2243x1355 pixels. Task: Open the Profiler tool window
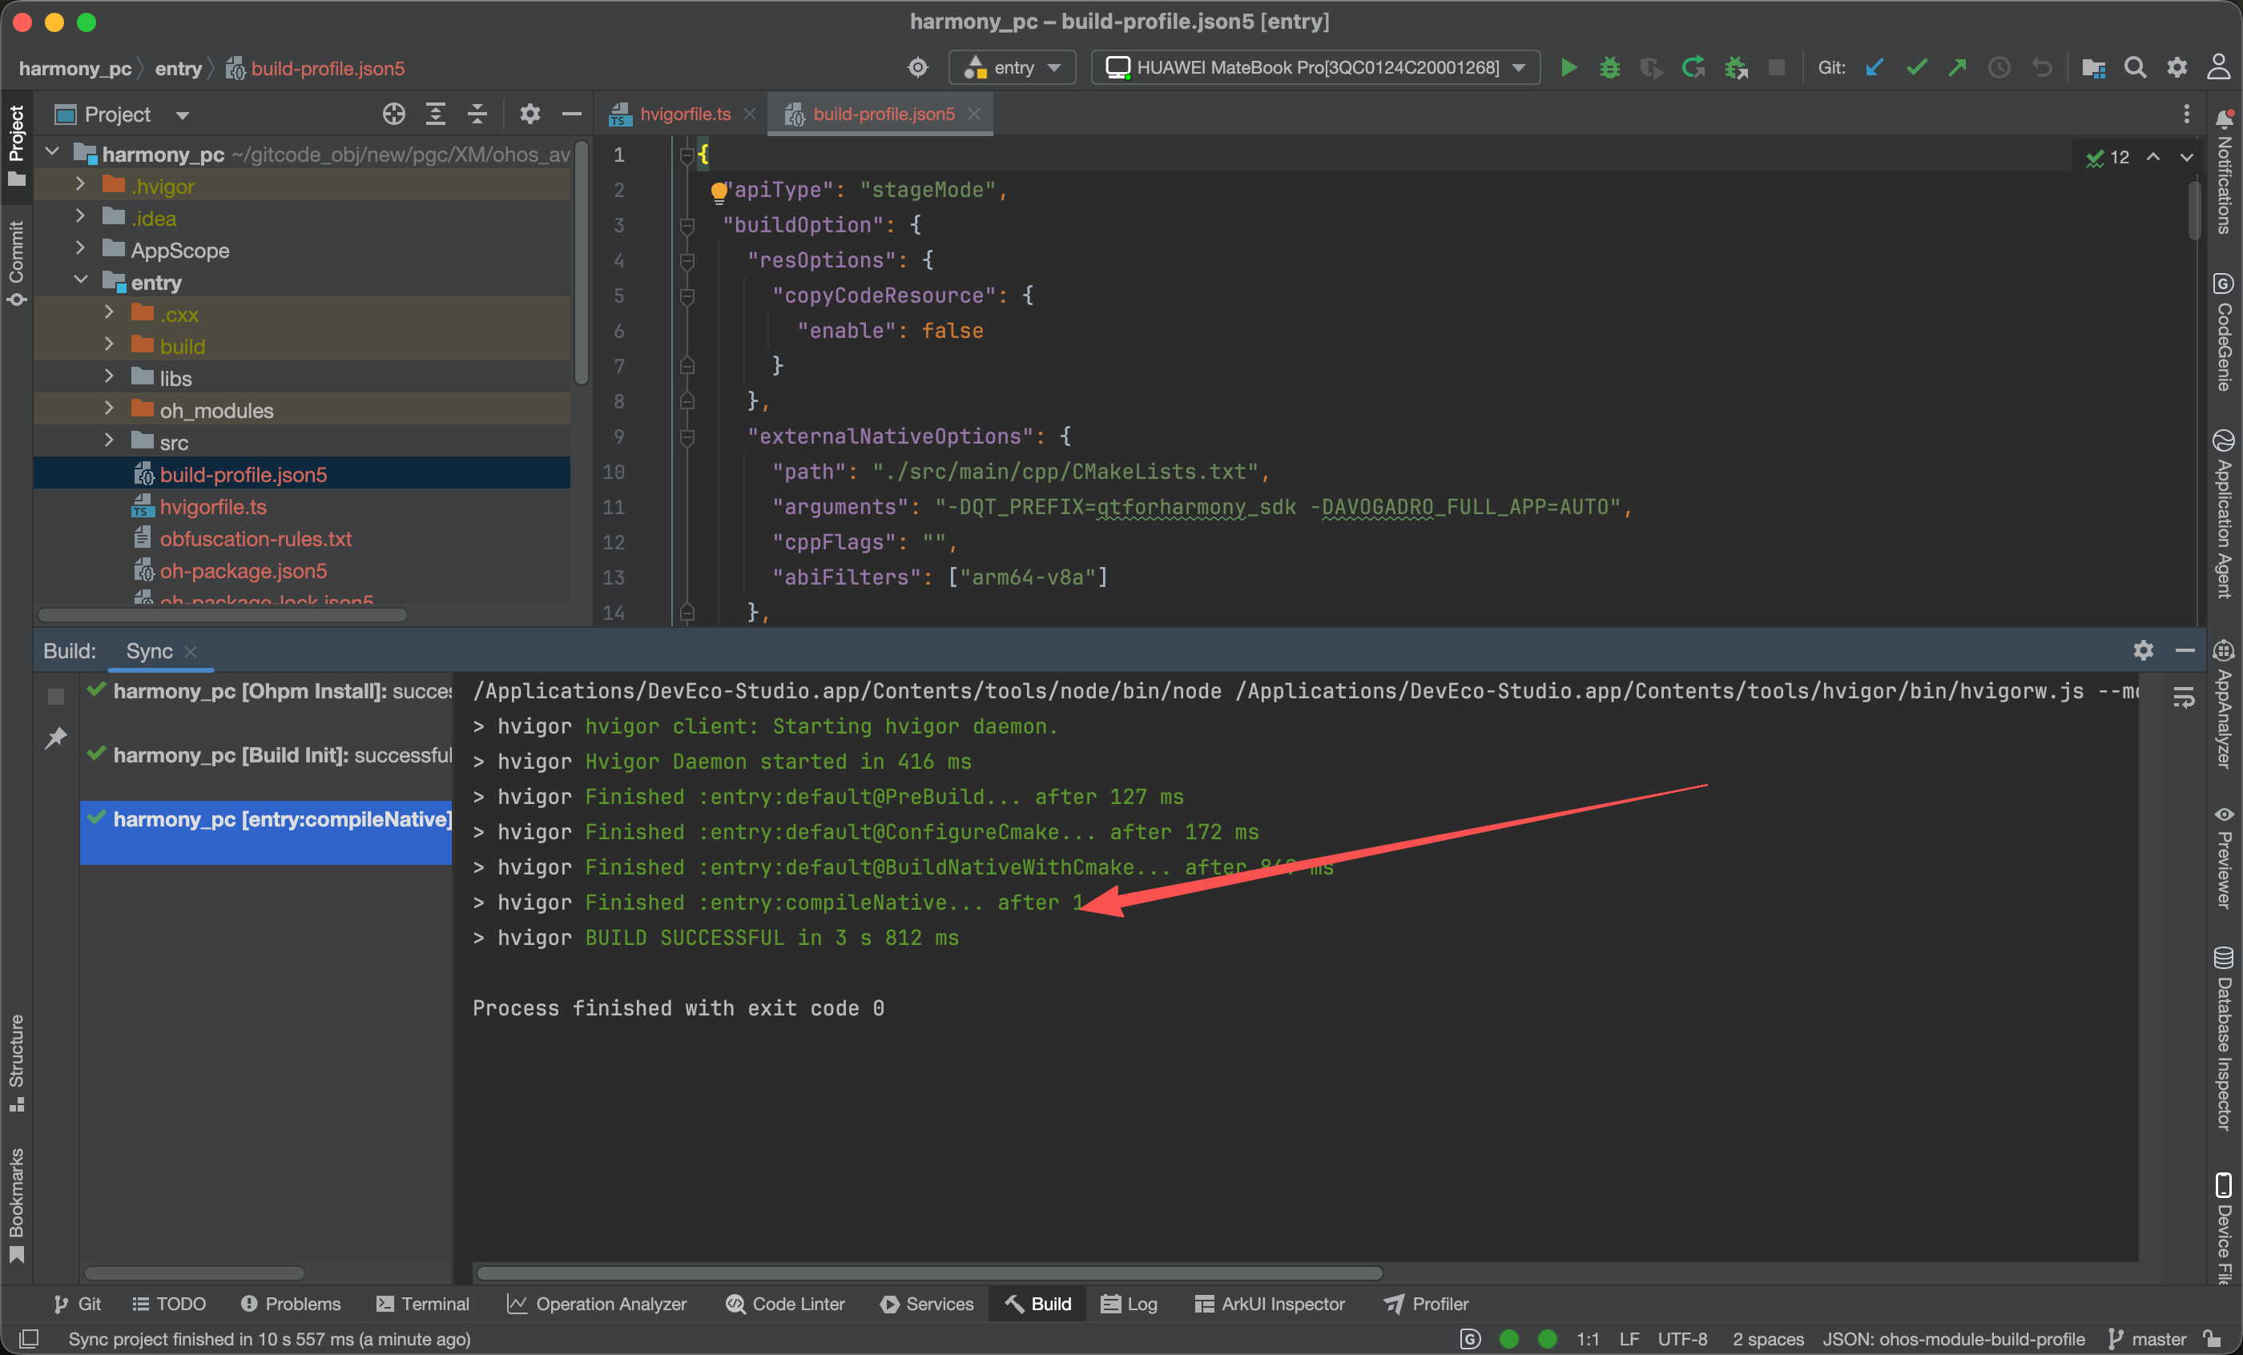(x=1426, y=1303)
